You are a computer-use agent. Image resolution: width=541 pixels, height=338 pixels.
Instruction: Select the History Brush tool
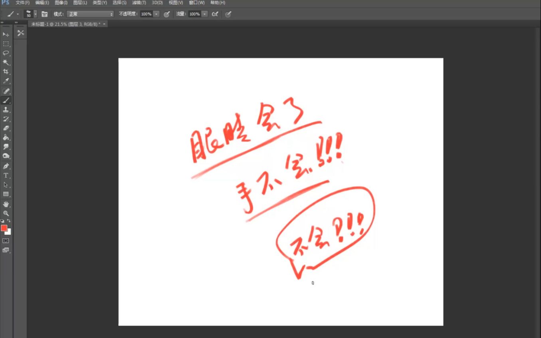pyautogui.click(x=6, y=119)
